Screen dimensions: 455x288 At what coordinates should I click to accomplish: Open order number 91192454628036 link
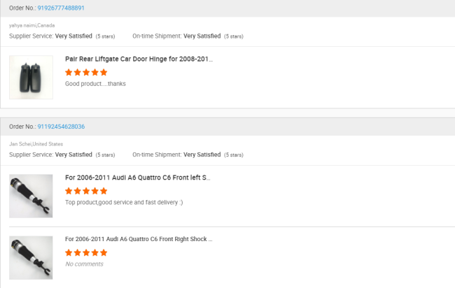[x=61, y=127]
